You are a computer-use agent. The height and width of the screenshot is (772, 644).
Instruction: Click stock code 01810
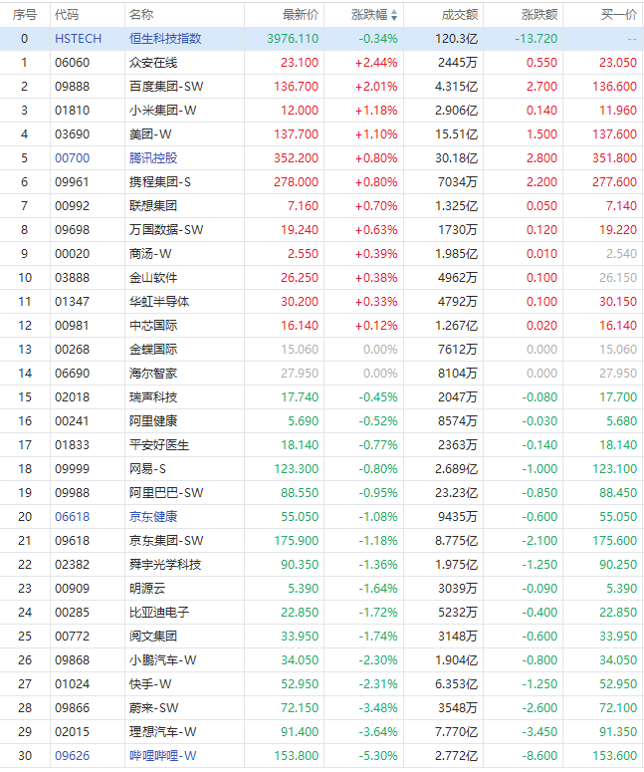click(x=73, y=111)
